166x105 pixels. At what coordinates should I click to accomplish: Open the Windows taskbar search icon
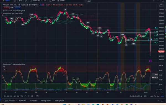tap(69, 104)
